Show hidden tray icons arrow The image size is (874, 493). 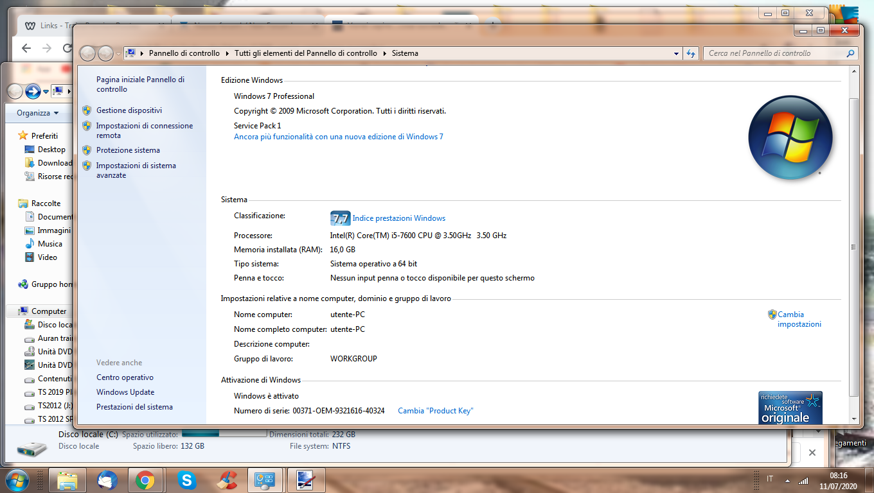[x=787, y=480]
